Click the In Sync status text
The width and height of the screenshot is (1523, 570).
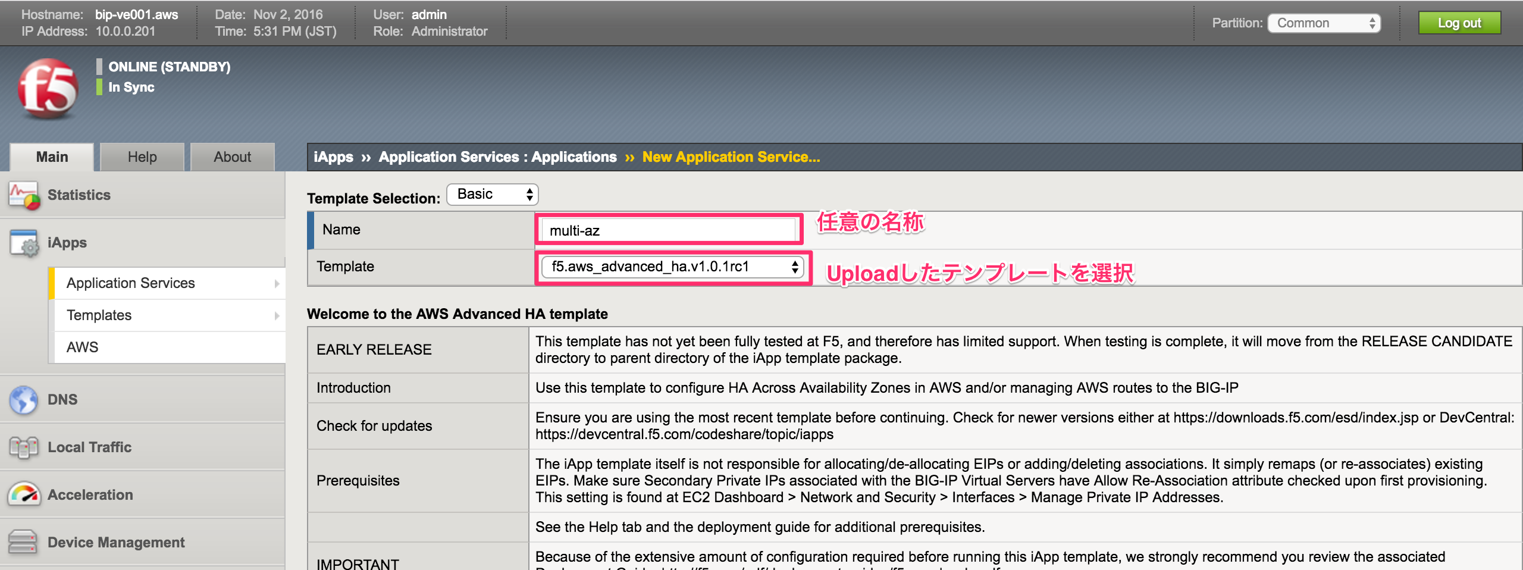point(131,87)
